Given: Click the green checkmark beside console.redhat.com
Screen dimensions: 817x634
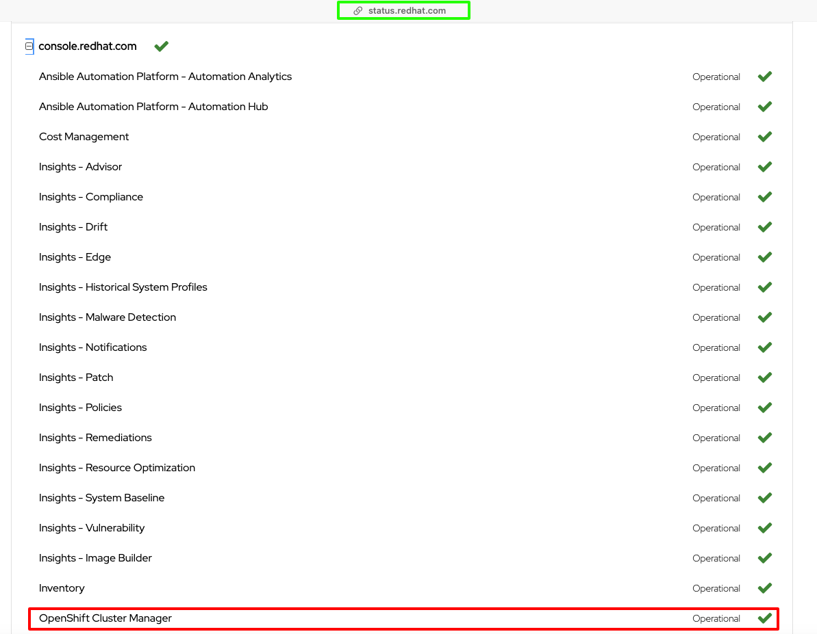Looking at the screenshot, I should [x=162, y=47].
